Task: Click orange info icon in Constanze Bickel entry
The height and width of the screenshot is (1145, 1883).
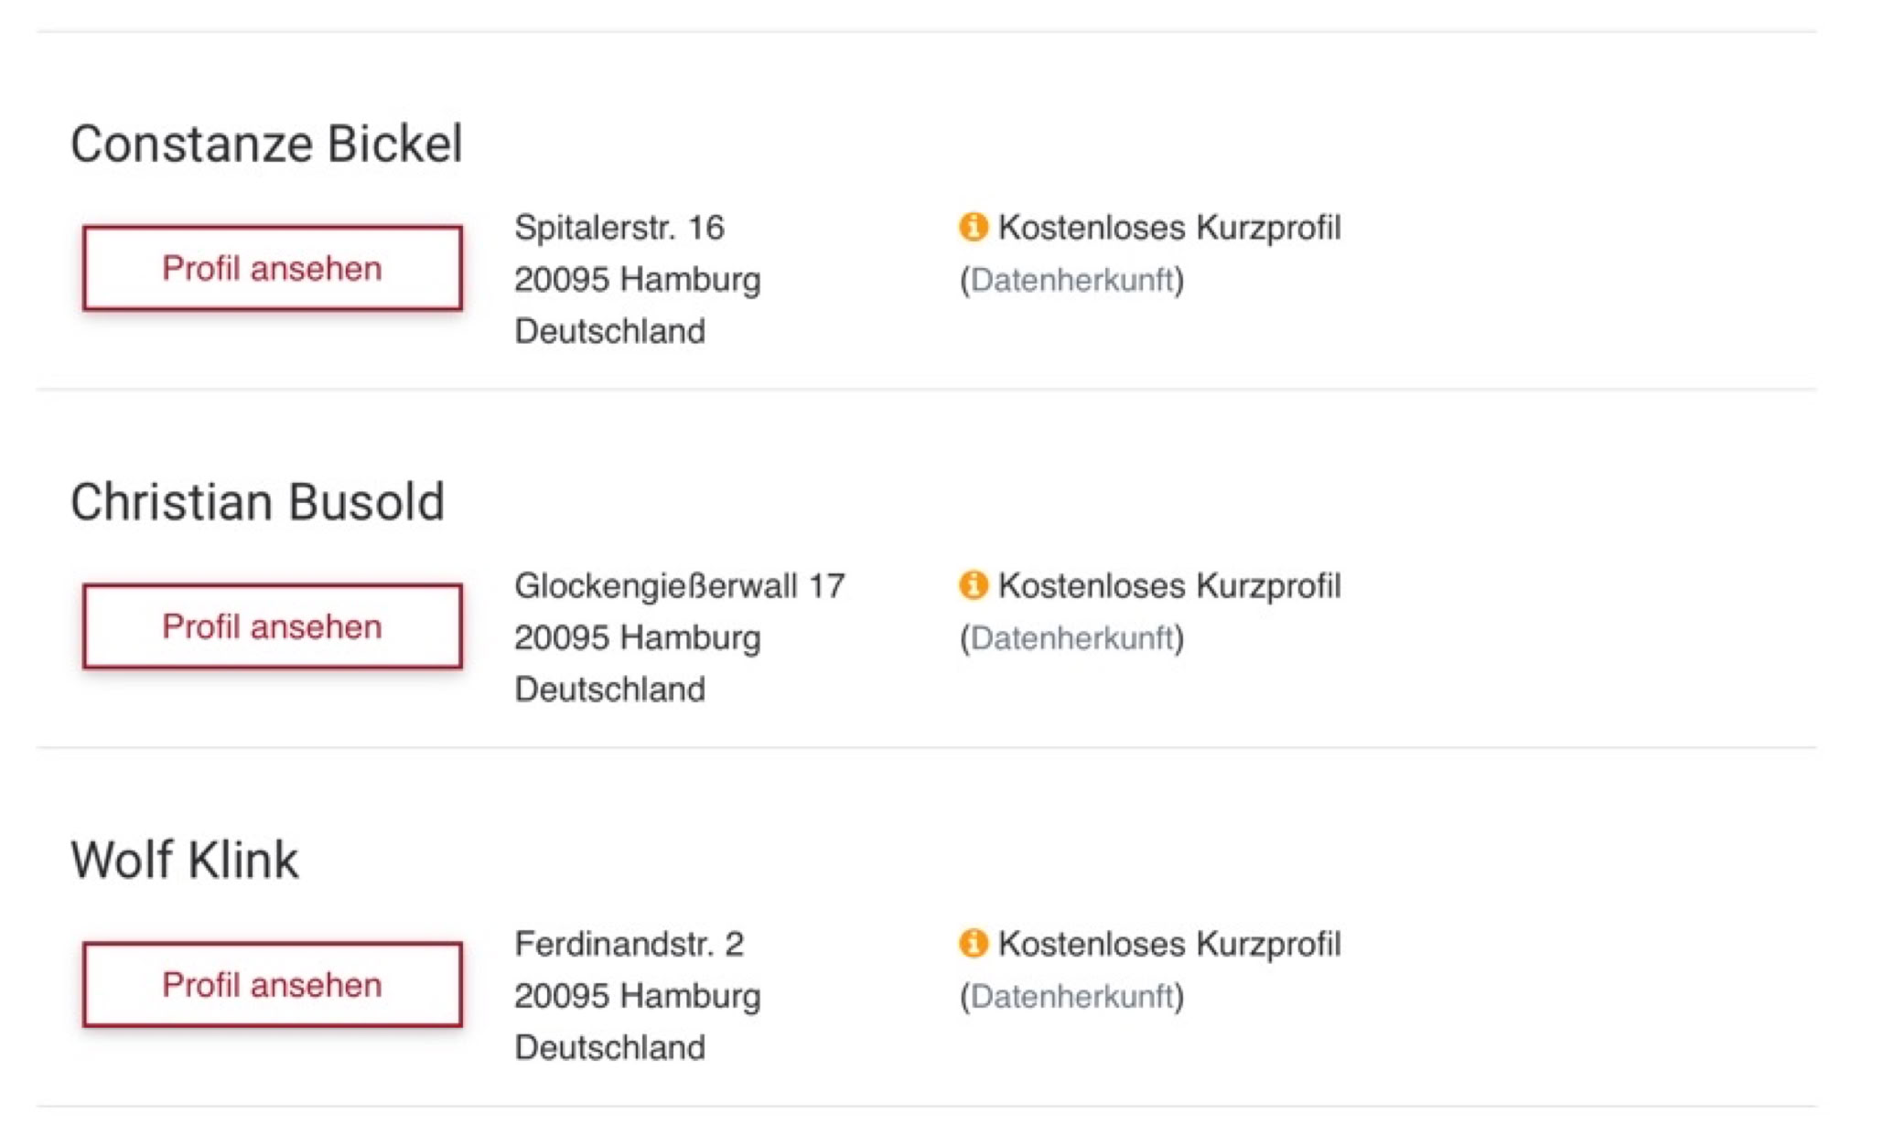Action: point(973,226)
